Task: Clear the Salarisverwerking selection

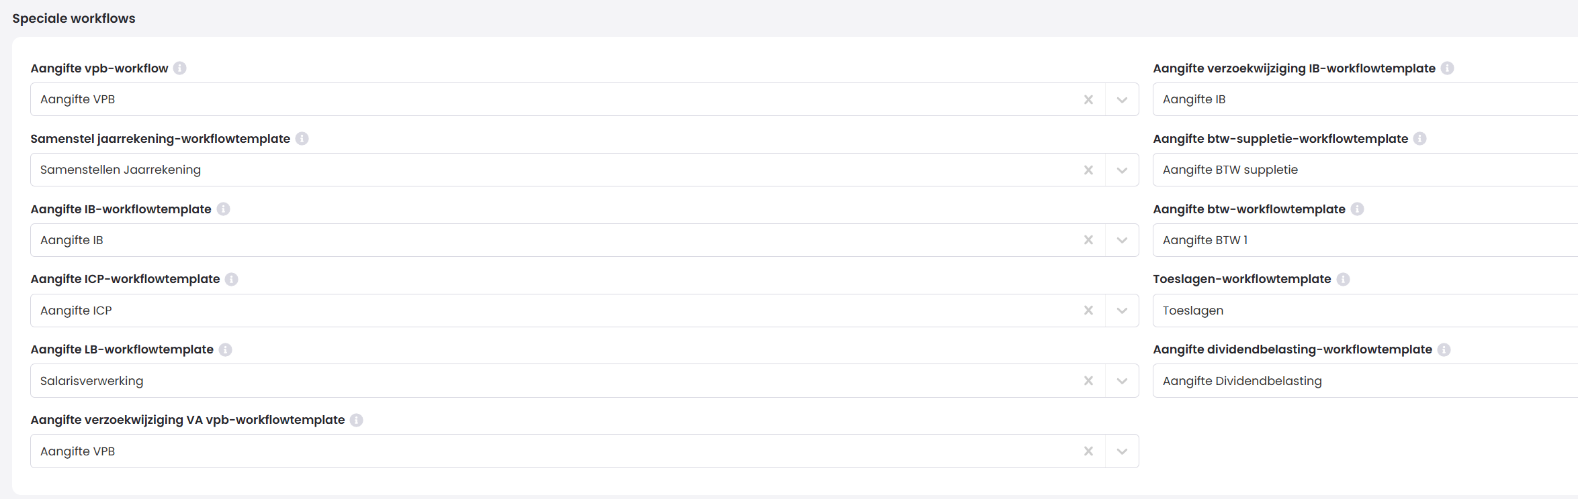Action: (1088, 381)
